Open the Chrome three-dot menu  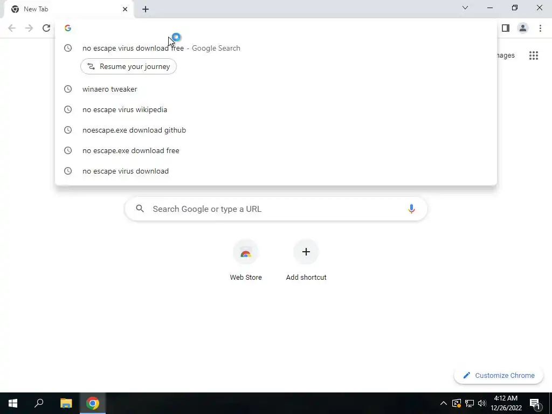click(x=540, y=28)
